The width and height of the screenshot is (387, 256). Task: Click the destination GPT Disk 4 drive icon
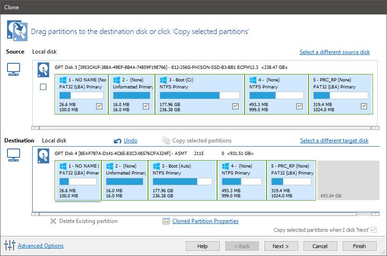tap(44, 155)
